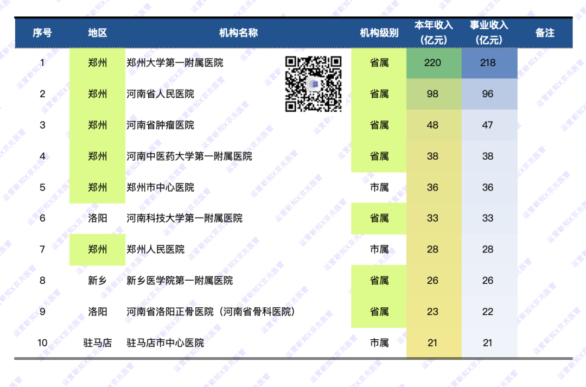Select the 地区 column header
The height and width of the screenshot is (387, 586).
(98, 33)
